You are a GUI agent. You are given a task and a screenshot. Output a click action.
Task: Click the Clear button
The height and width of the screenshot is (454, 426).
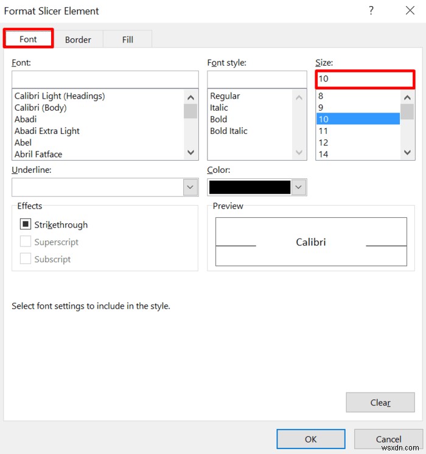pyautogui.click(x=380, y=402)
